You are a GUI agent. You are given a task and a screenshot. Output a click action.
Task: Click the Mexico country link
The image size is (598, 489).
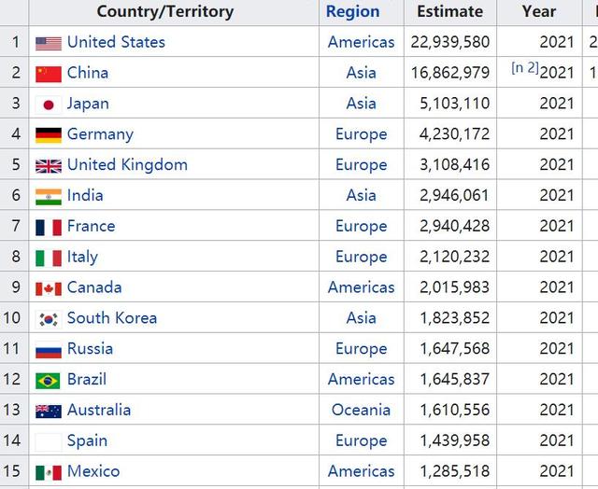93,471
